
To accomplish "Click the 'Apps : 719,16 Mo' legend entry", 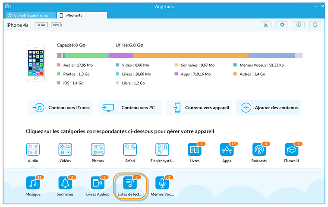I will (x=192, y=74).
